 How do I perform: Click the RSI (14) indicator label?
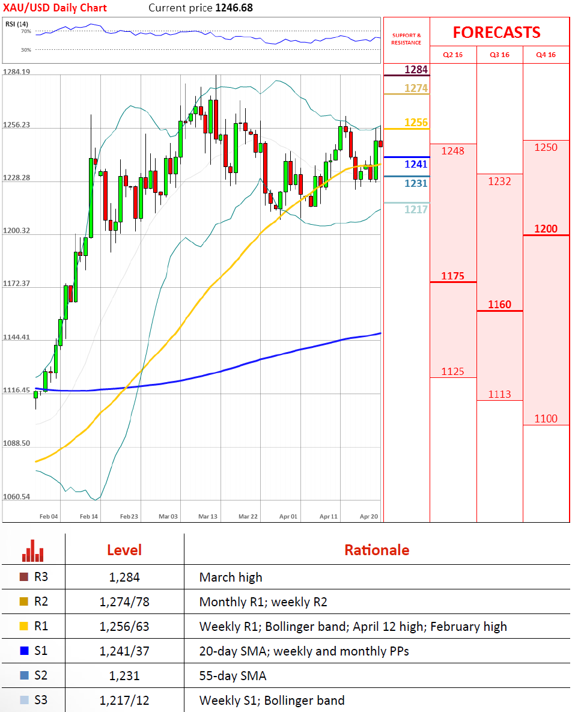(17, 23)
